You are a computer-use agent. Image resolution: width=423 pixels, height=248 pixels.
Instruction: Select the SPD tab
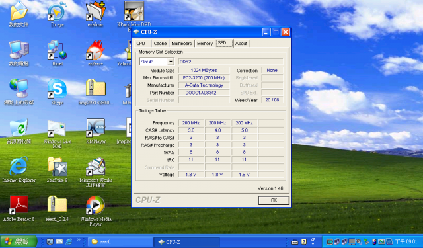click(224, 43)
